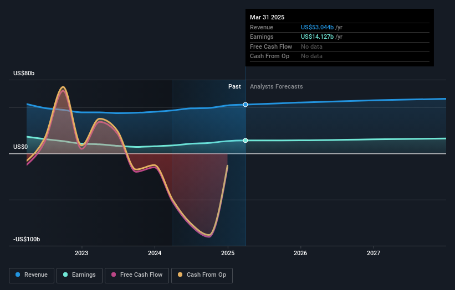
Task: Click the US$0 y-axis label
Action: tap(21, 147)
